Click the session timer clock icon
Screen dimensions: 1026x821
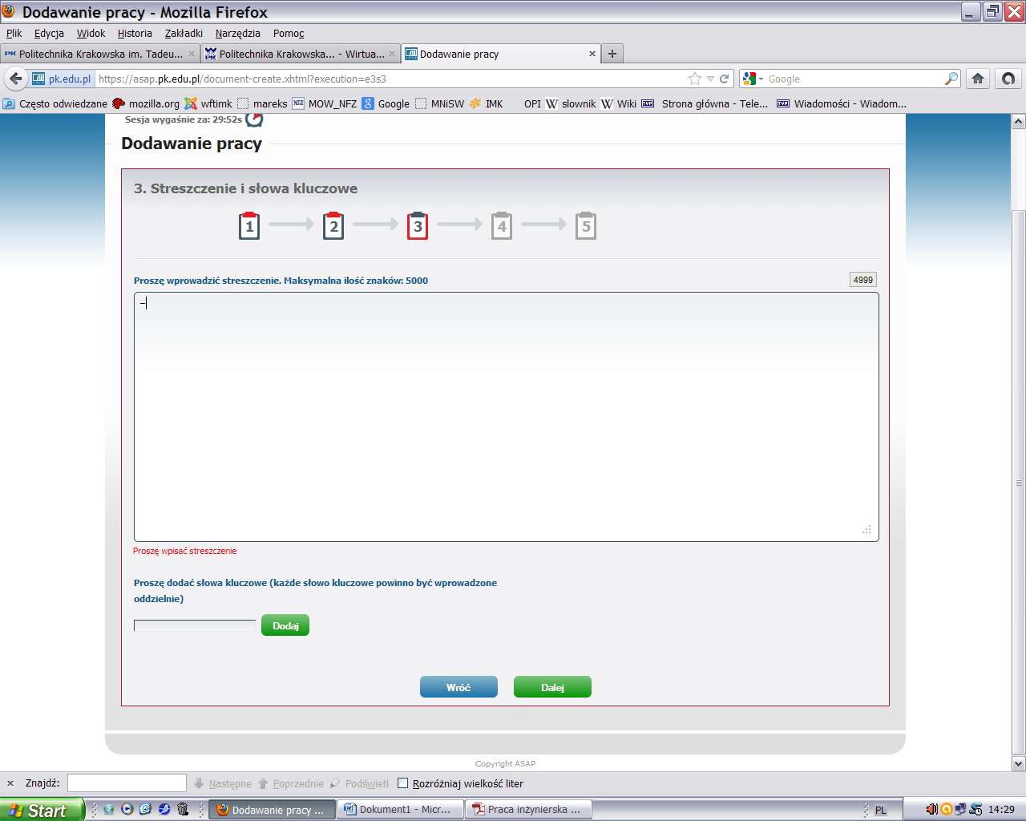click(254, 119)
